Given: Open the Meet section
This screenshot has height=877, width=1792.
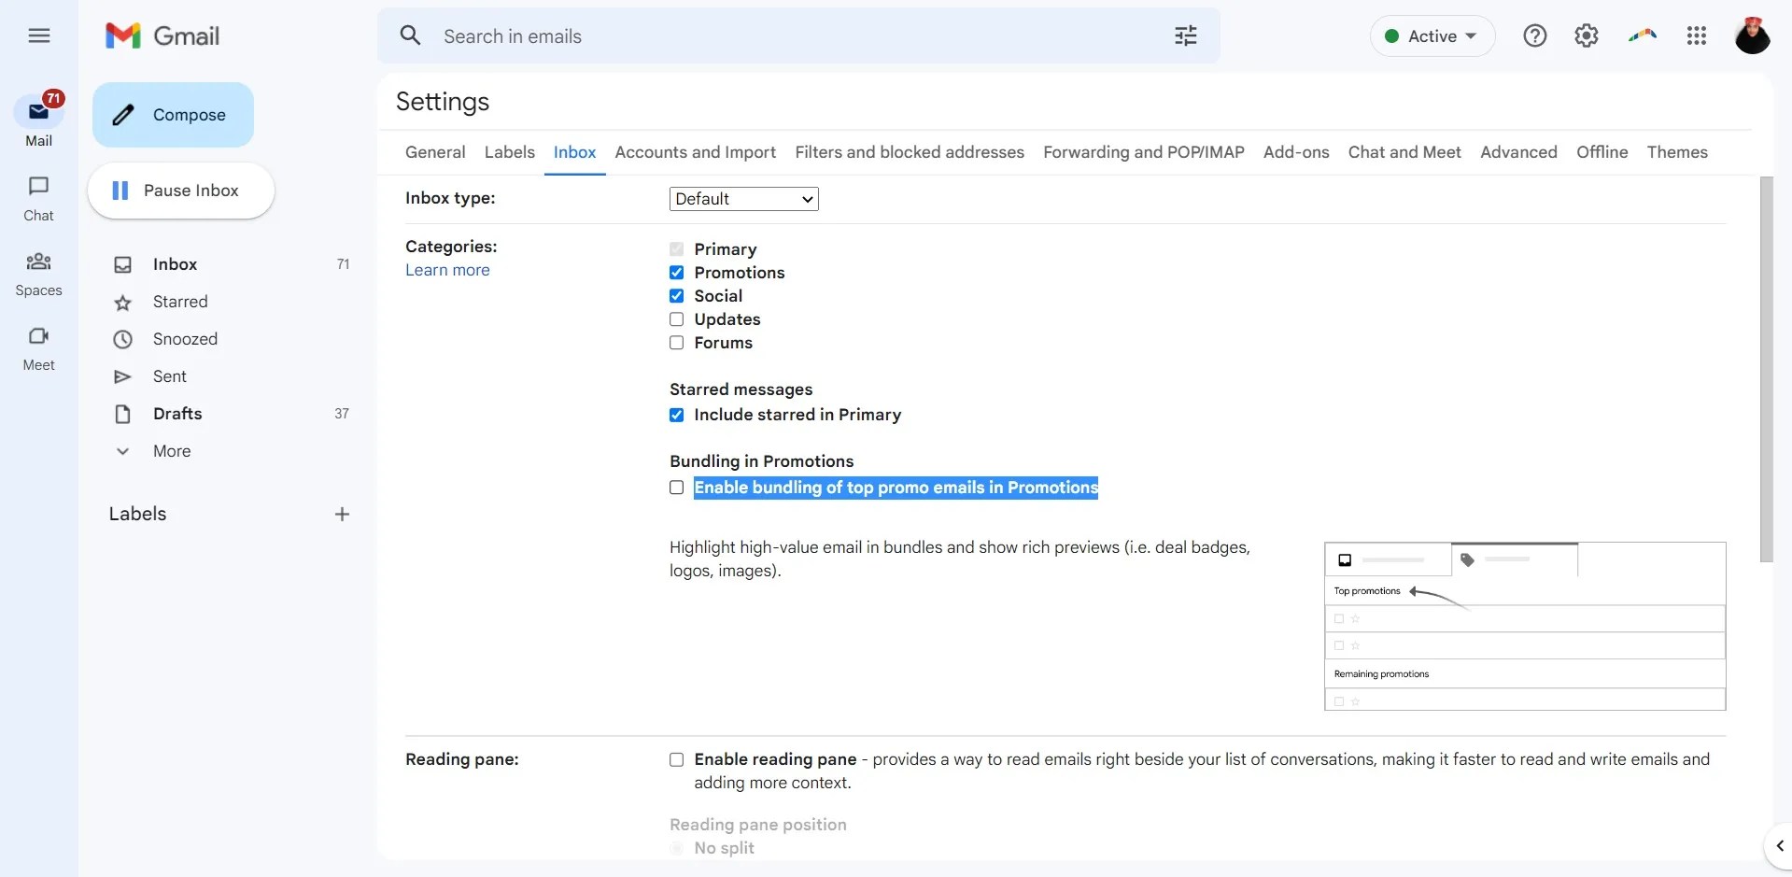Looking at the screenshot, I should click(x=37, y=347).
